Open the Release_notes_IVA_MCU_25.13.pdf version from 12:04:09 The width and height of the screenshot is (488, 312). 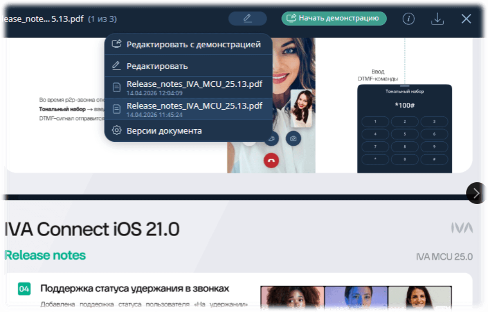pyautogui.click(x=188, y=87)
